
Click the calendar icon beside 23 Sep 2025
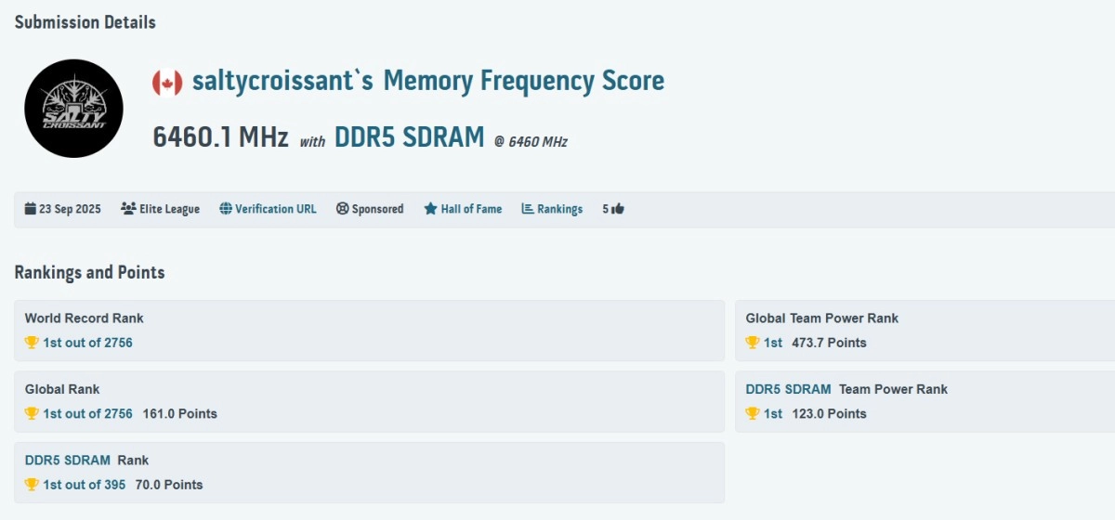(x=31, y=209)
